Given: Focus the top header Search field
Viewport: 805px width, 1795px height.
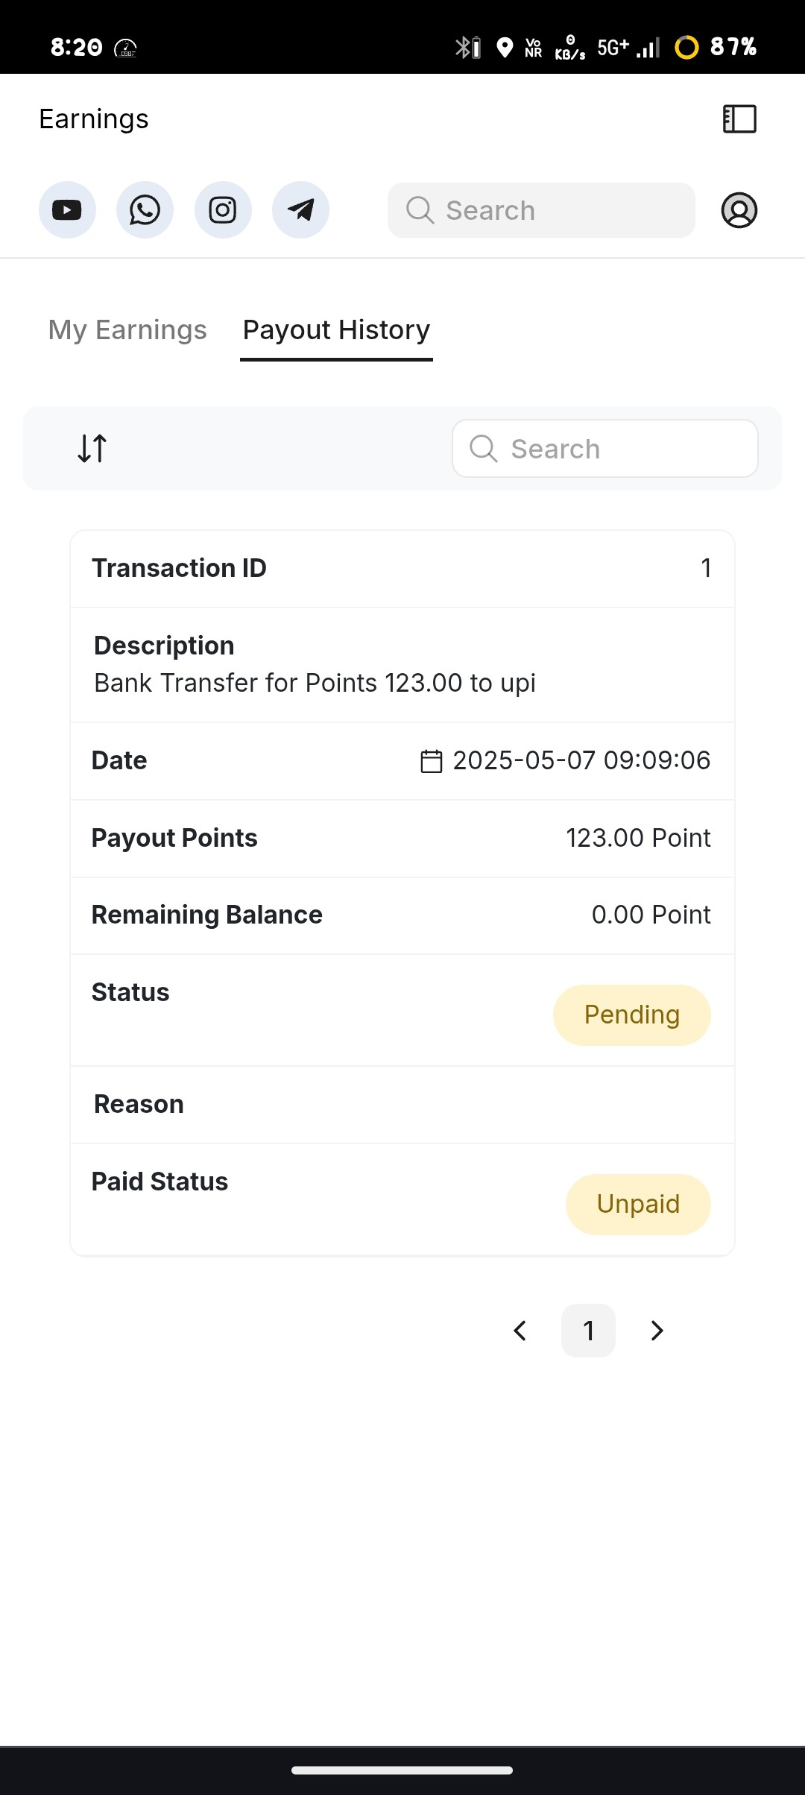Looking at the screenshot, I should (x=541, y=210).
